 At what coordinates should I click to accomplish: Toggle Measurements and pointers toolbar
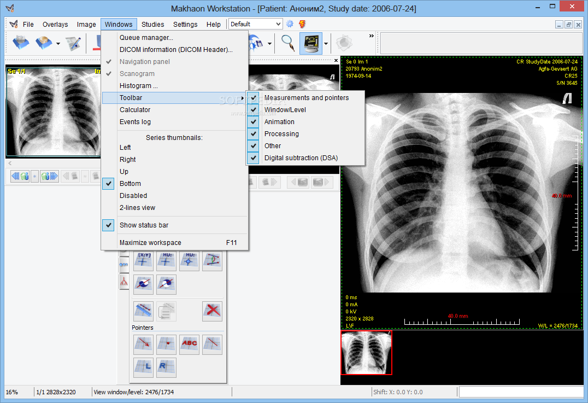(x=305, y=97)
